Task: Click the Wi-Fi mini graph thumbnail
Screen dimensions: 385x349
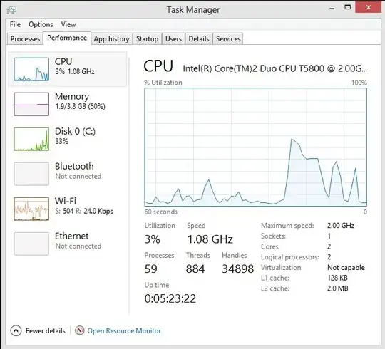Action: (x=31, y=209)
